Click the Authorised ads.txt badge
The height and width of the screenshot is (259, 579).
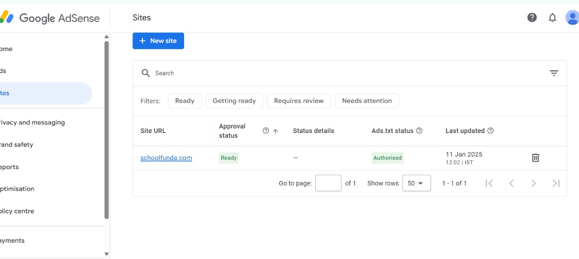coord(388,158)
